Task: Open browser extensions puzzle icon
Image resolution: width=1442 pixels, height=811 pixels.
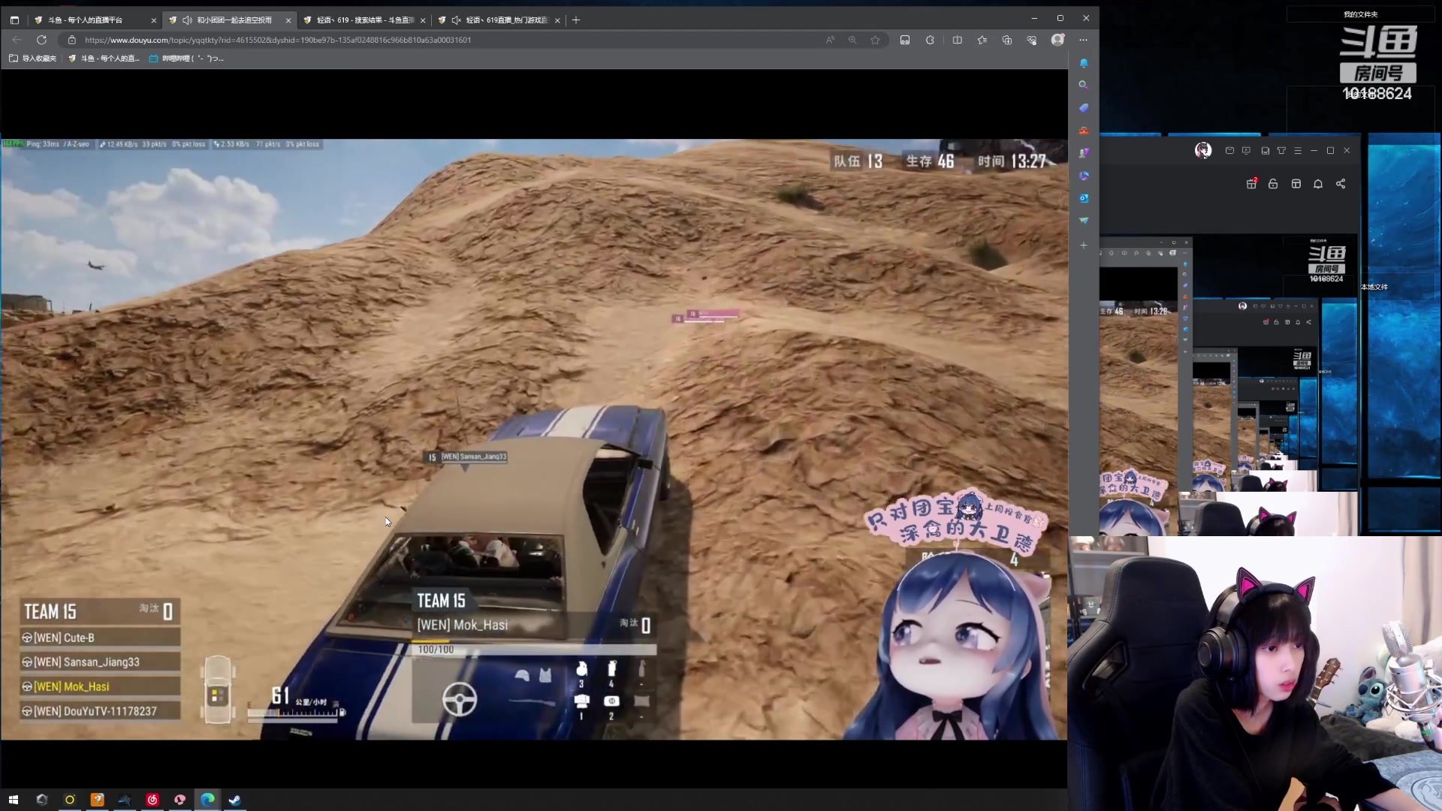Action: point(930,40)
